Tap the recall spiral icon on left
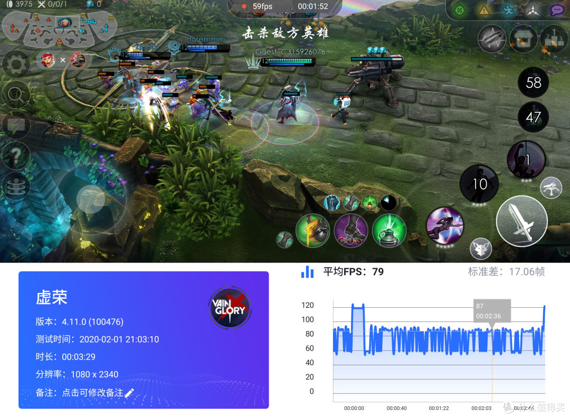 [16, 187]
